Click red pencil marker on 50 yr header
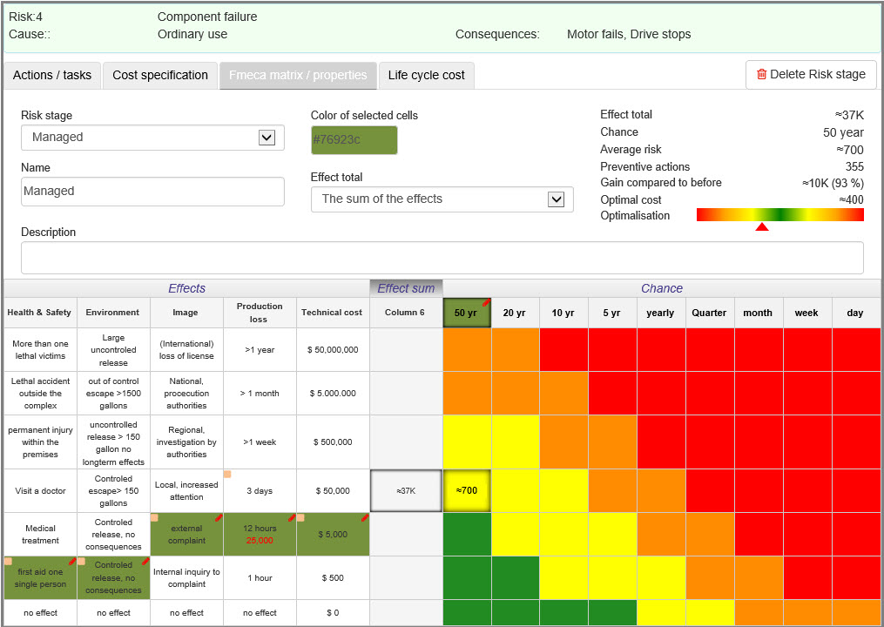The height and width of the screenshot is (627, 884). 486,303
